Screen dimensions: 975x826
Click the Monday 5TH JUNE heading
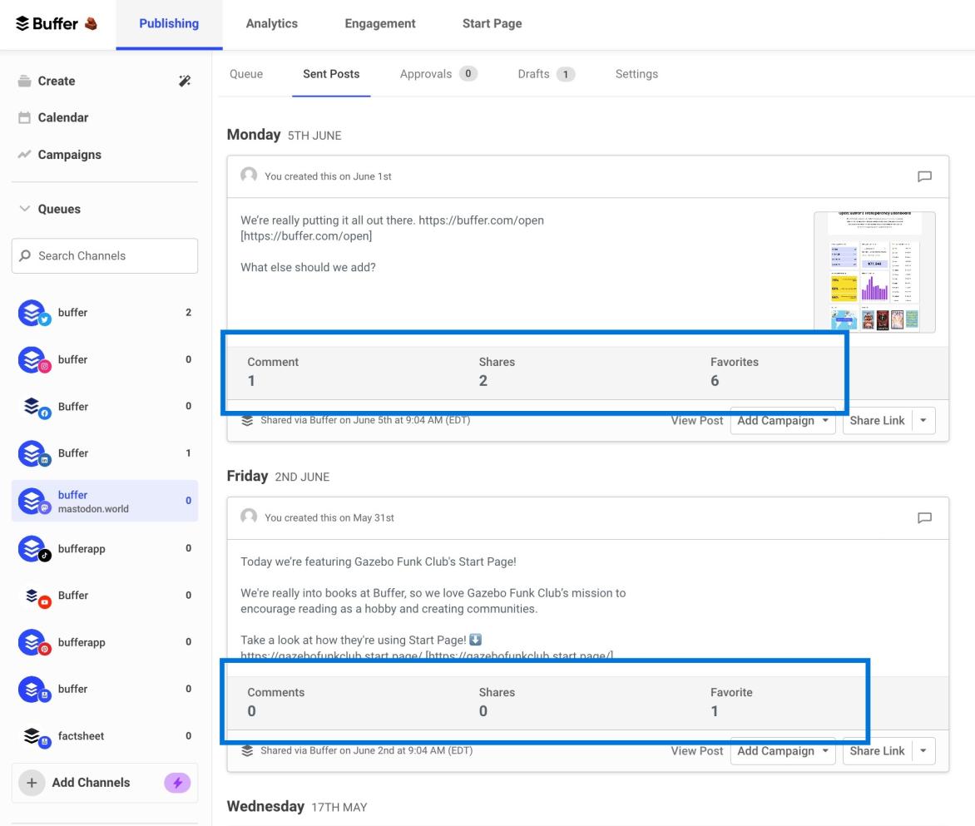285,135
